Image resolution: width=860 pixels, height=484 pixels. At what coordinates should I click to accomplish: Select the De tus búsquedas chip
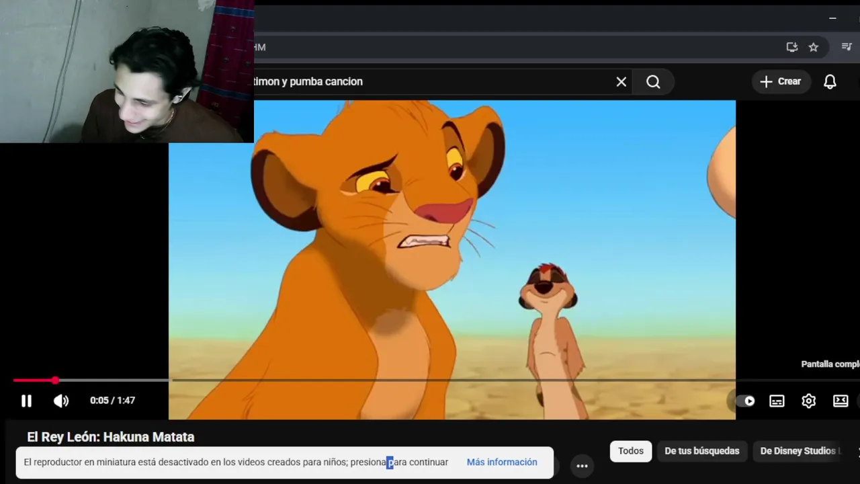[701, 451]
